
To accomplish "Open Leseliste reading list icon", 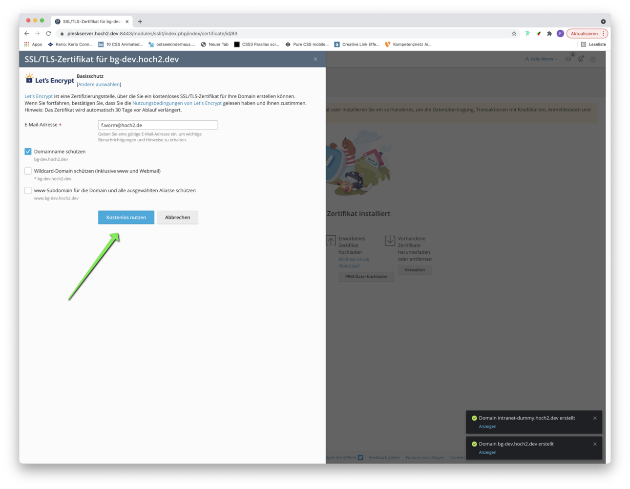I will [584, 44].
